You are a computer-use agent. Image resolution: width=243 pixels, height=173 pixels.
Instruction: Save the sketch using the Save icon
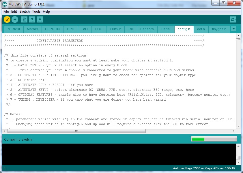40,19
